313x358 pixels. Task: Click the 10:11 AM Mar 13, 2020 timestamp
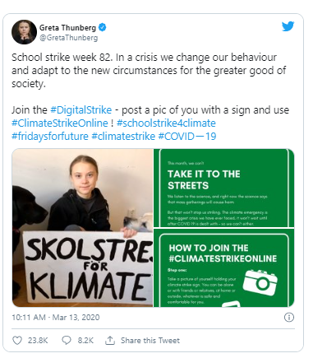coord(56,318)
